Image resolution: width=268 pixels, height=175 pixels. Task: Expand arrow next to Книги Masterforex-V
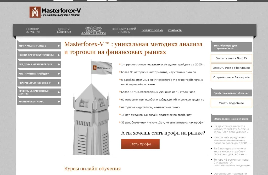[59, 46]
